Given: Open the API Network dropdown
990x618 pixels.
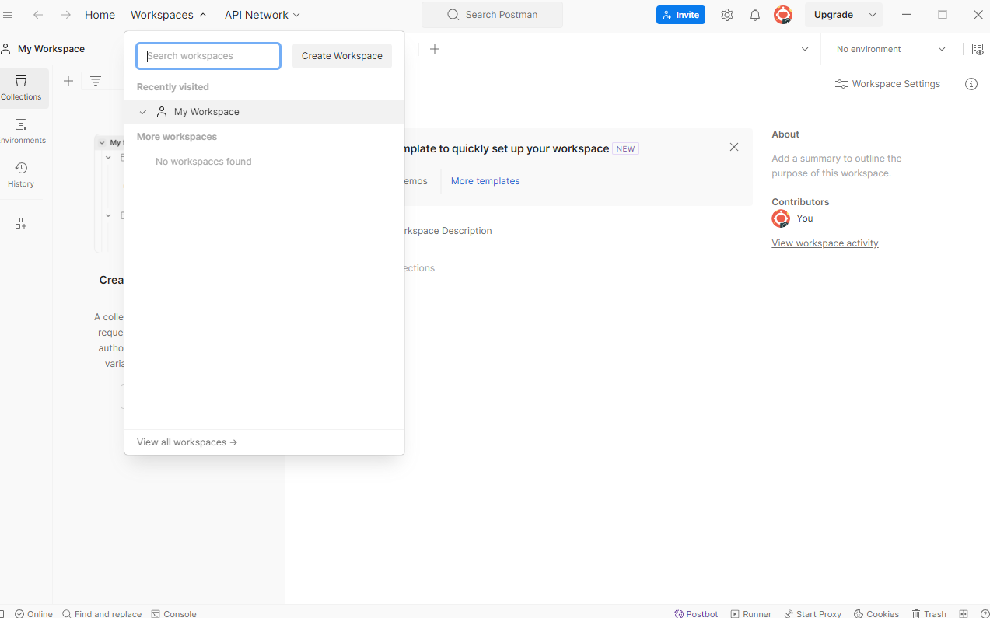Looking at the screenshot, I should pyautogui.click(x=262, y=15).
